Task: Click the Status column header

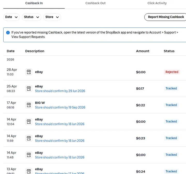Action: click(x=169, y=51)
